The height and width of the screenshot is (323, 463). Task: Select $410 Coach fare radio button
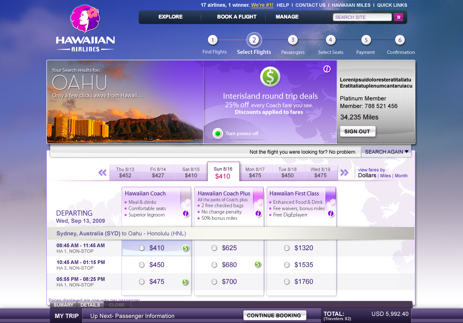142,248
